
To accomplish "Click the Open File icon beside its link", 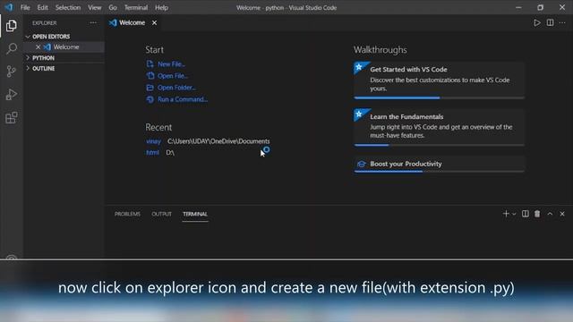I will [150, 75].
